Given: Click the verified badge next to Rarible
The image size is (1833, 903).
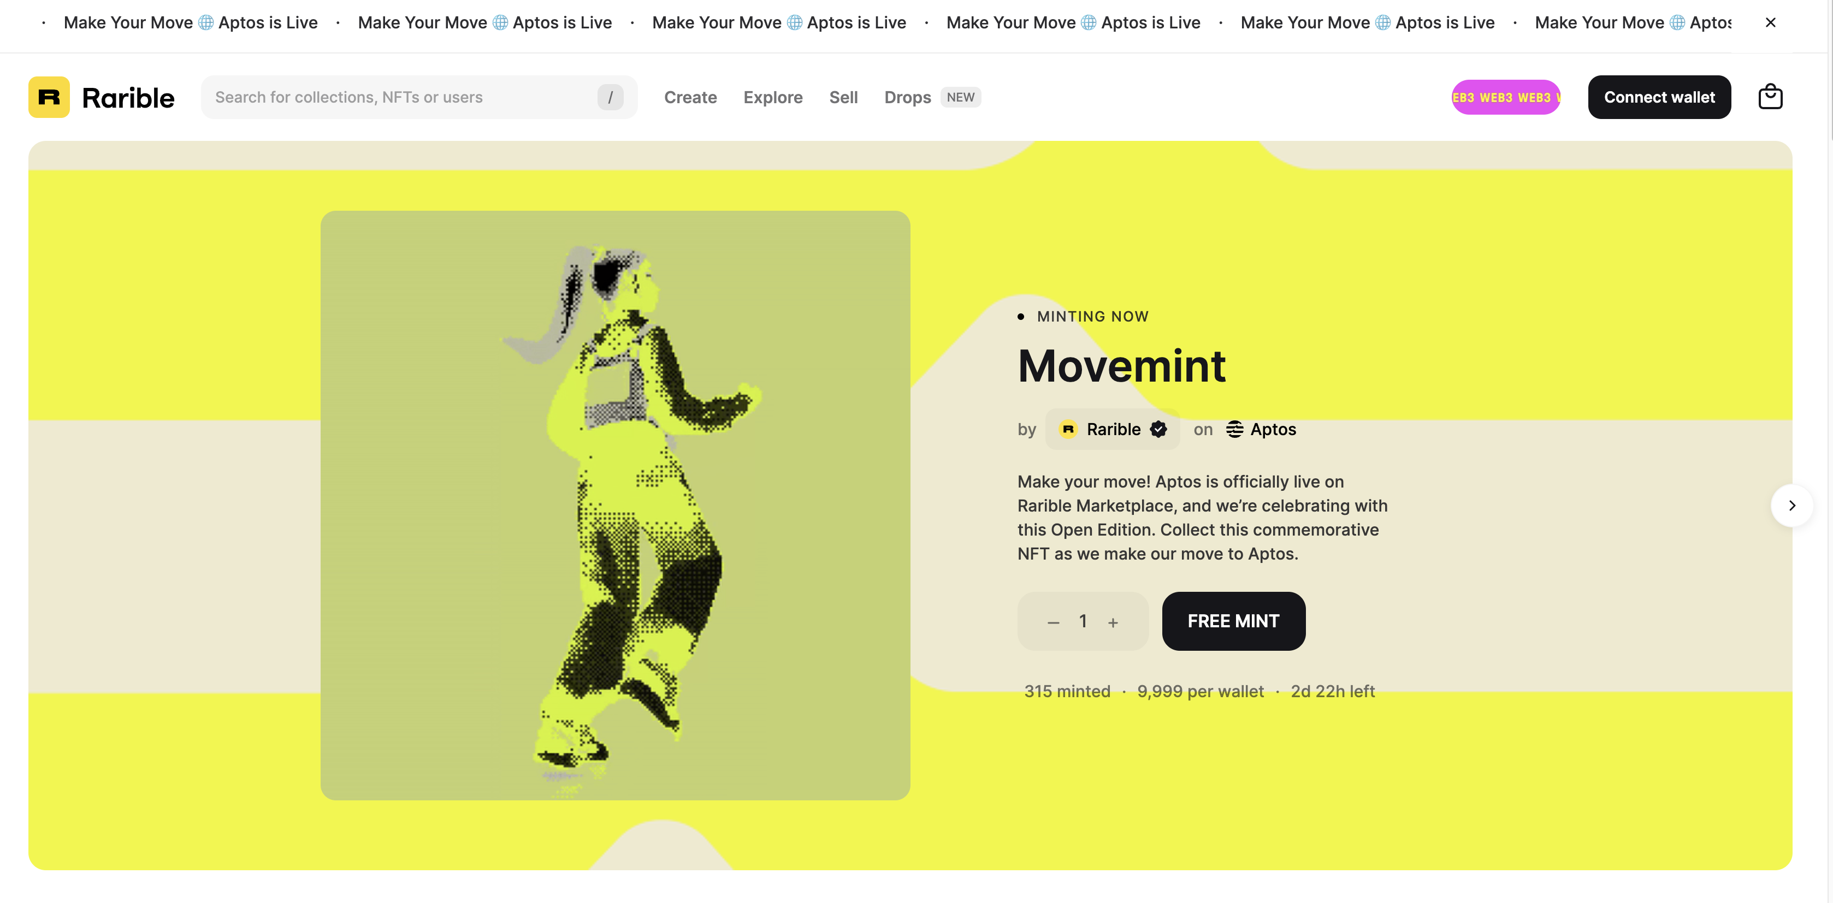Looking at the screenshot, I should 1158,429.
